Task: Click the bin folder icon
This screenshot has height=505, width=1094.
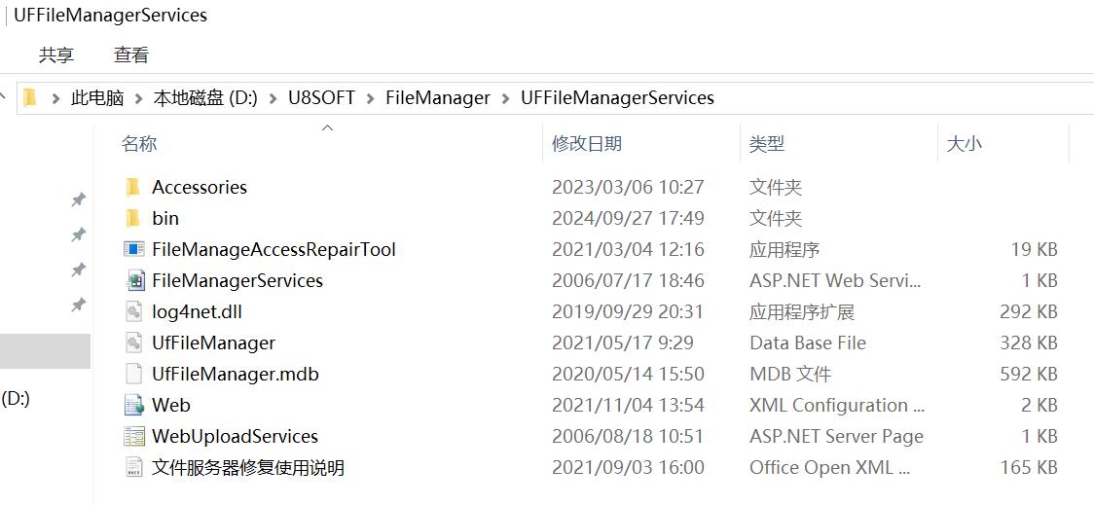Action: [133, 218]
